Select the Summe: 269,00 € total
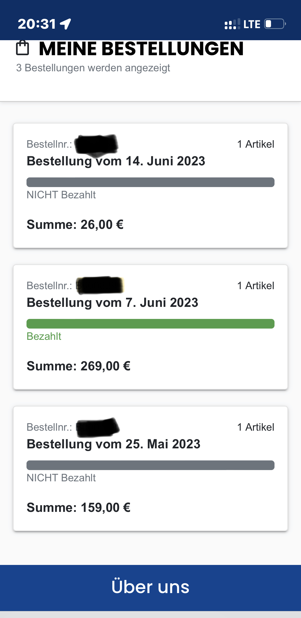This screenshot has height=618, width=301. [79, 366]
